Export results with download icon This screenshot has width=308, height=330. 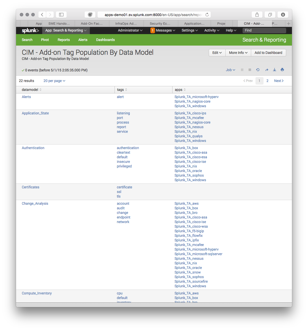[x=274, y=70]
